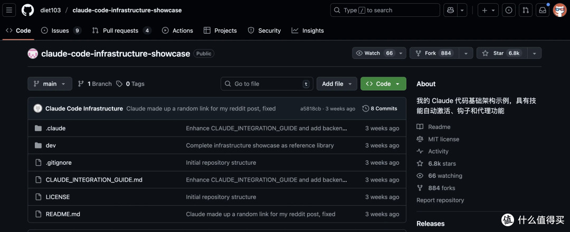Open the README.md file
The width and height of the screenshot is (570, 232).
[63, 214]
